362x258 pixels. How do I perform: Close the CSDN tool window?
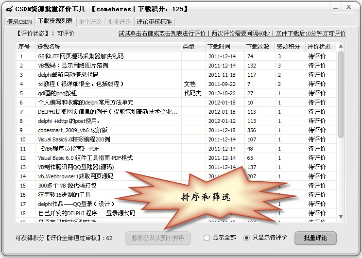click(x=348, y=7)
